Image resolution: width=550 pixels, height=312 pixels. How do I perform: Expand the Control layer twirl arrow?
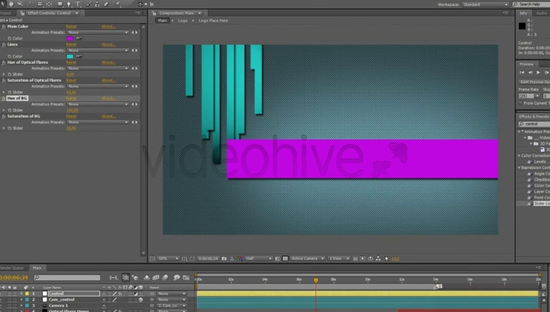click(x=21, y=294)
